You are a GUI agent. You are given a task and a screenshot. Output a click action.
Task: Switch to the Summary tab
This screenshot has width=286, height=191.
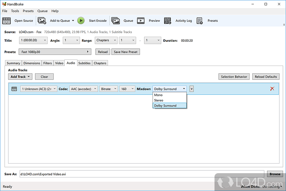(x=13, y=63)
